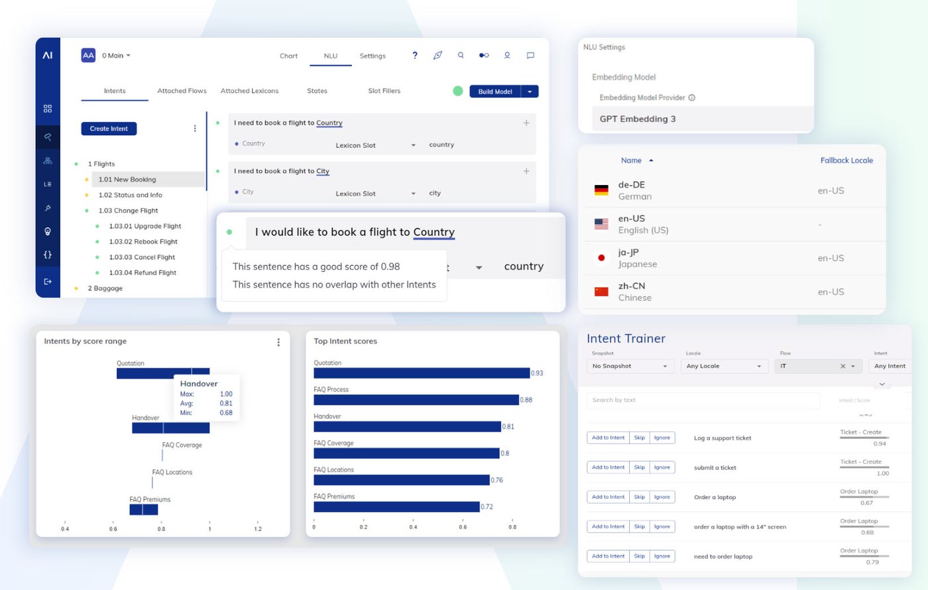The height and width of the screenshot is (590, 928).
Task: Click the Build Model button
Action: point(495,91)
